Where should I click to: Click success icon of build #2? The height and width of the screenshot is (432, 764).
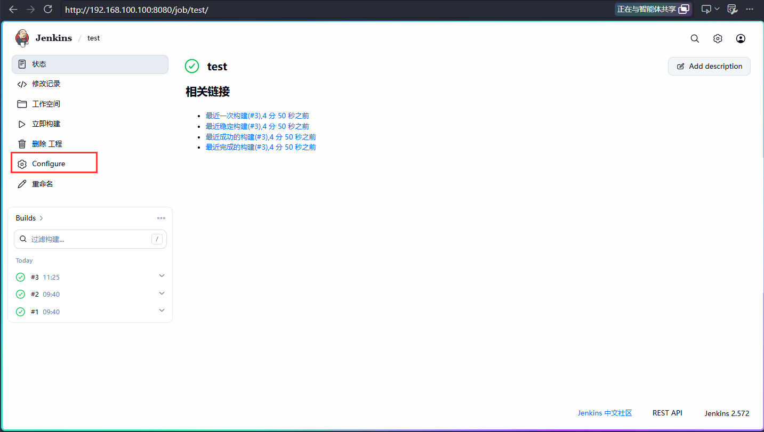click(x=20, y=294)
